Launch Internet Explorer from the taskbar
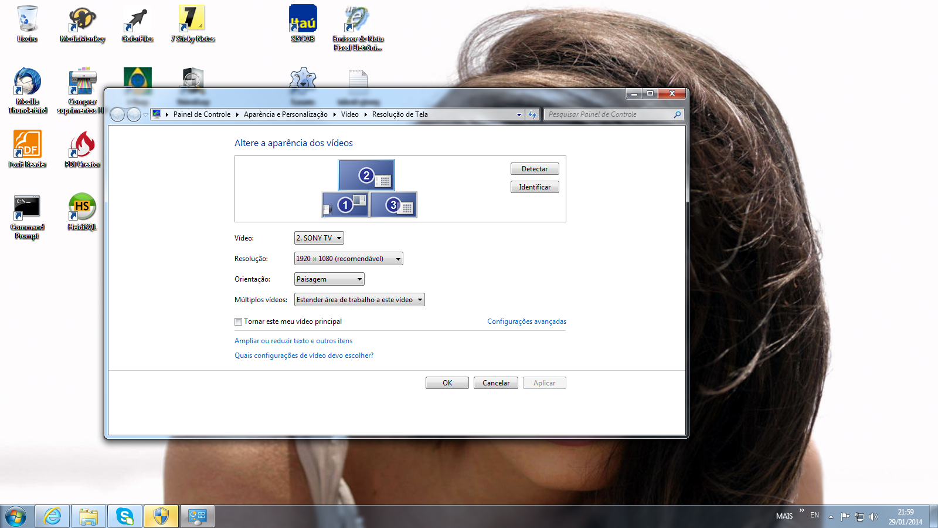The width and height of the screenshot is (938, 528). (x=53, y=517)
